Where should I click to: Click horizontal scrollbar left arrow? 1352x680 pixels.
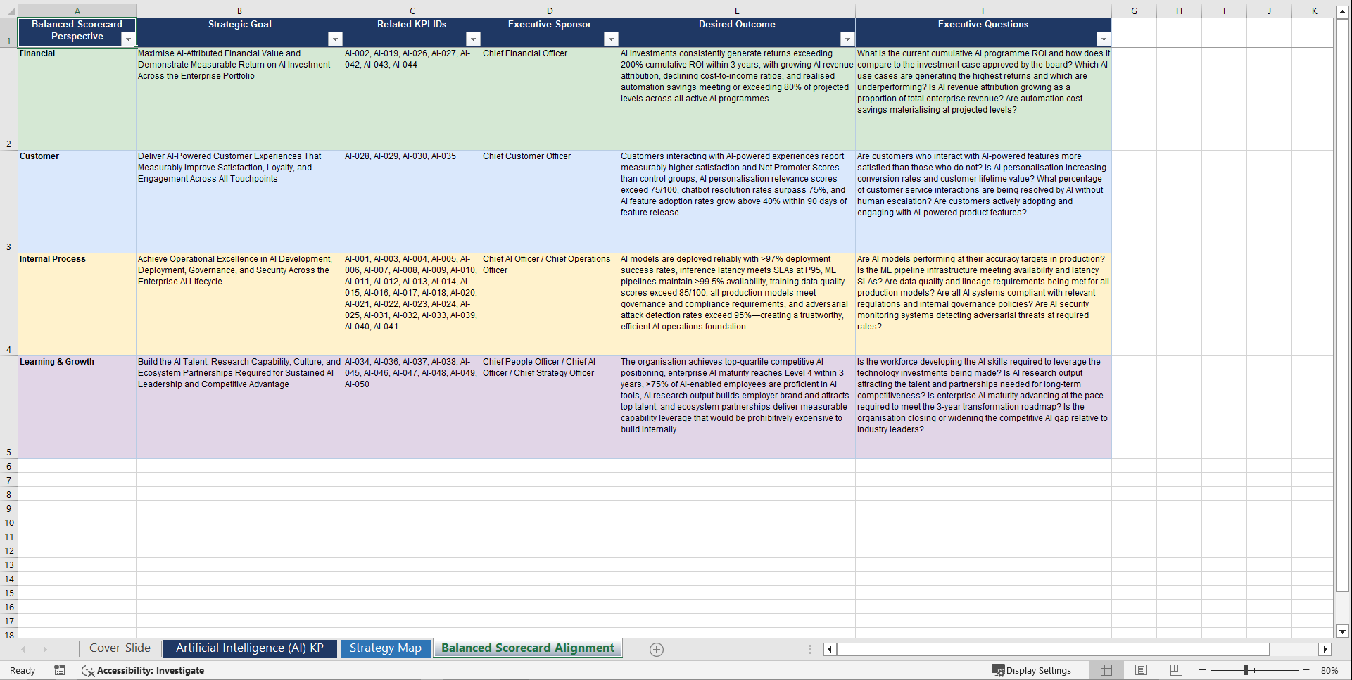click(x=830, y=649)
